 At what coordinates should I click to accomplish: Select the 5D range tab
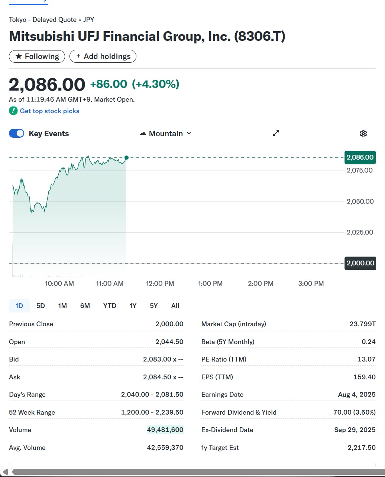tap(41, 306)
